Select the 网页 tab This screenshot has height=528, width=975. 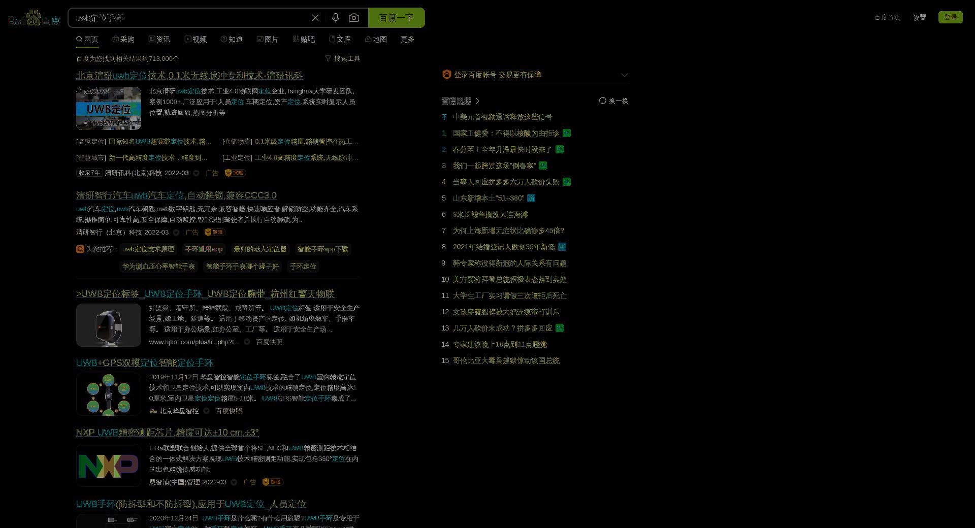tap(87, 39)
